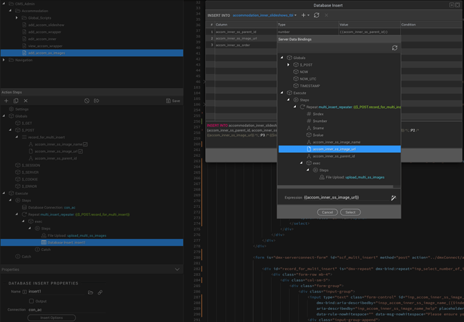Add a column with the plus dropdown
The image size is (464, 322).
tap(305, 15)
